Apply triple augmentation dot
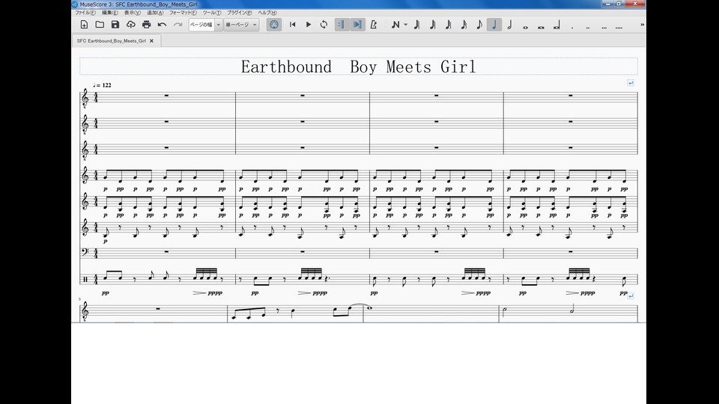Screen dimensions: 719x404 coord(604,27)
